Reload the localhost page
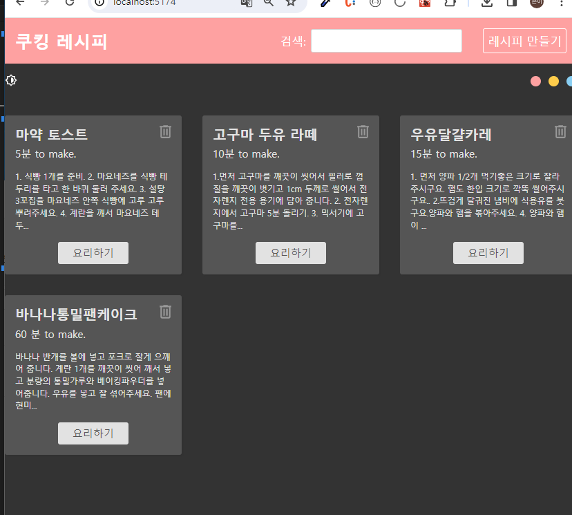Viewport: 572px width, 515px height. [x=70, y=2]
